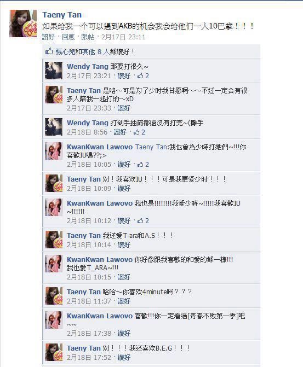Like Taeny Tan's 17:52 B.E.G comment
The height and width of the screenshot is (367, 303).
tap(124, 357)
